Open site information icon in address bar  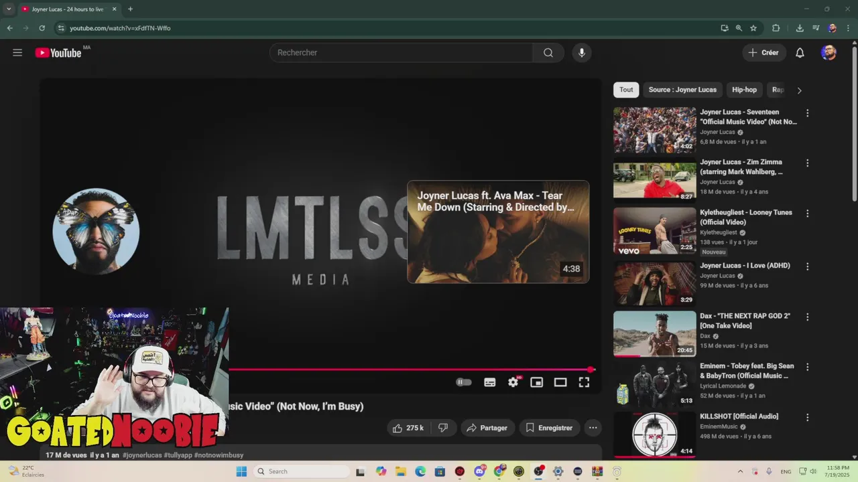[x=61, y=28]
